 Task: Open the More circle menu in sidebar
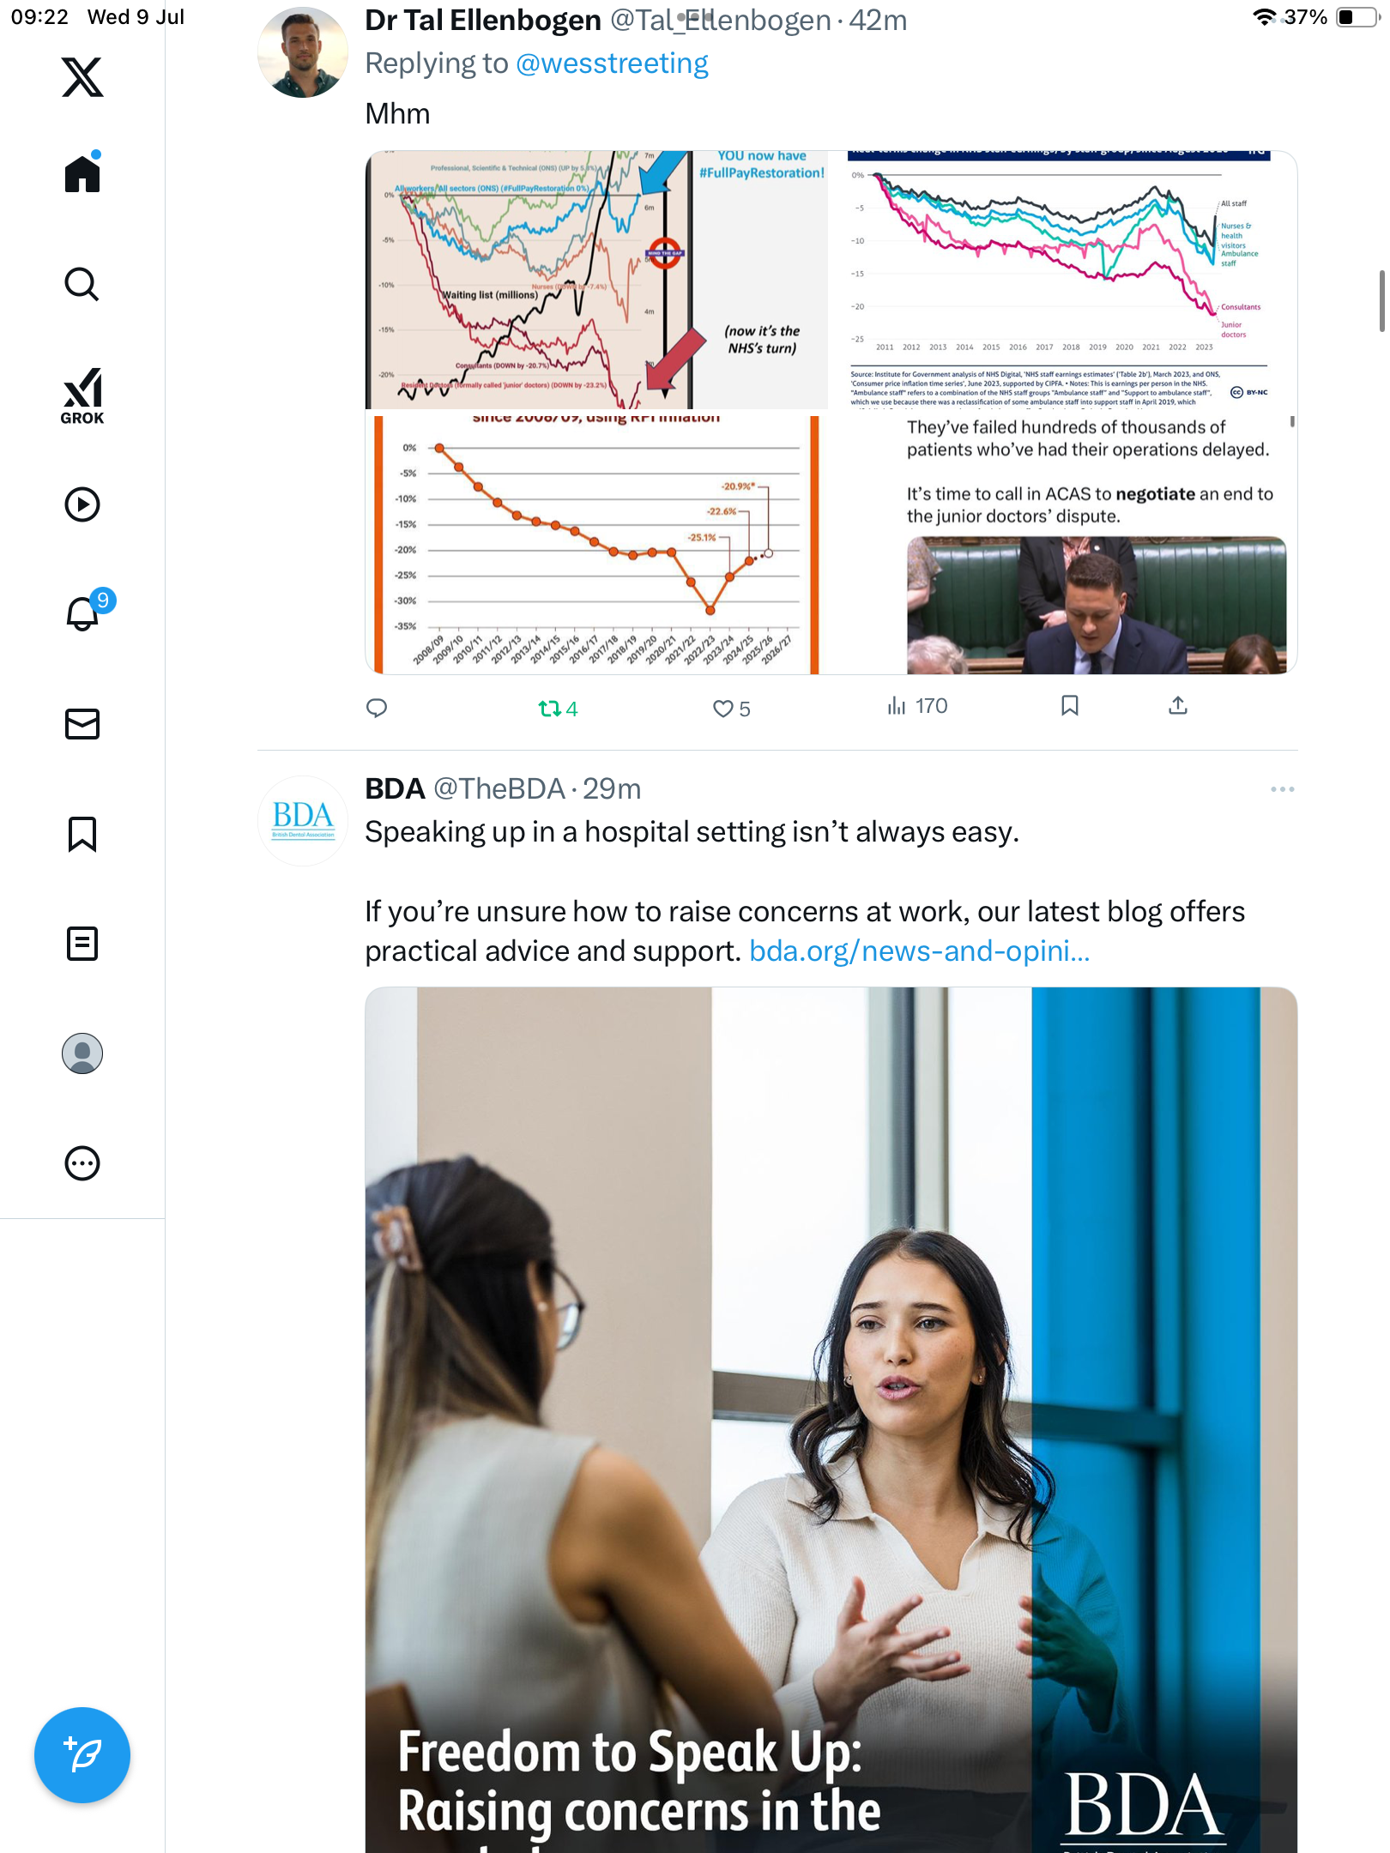pyautogui.click(x=82, y=1163)
